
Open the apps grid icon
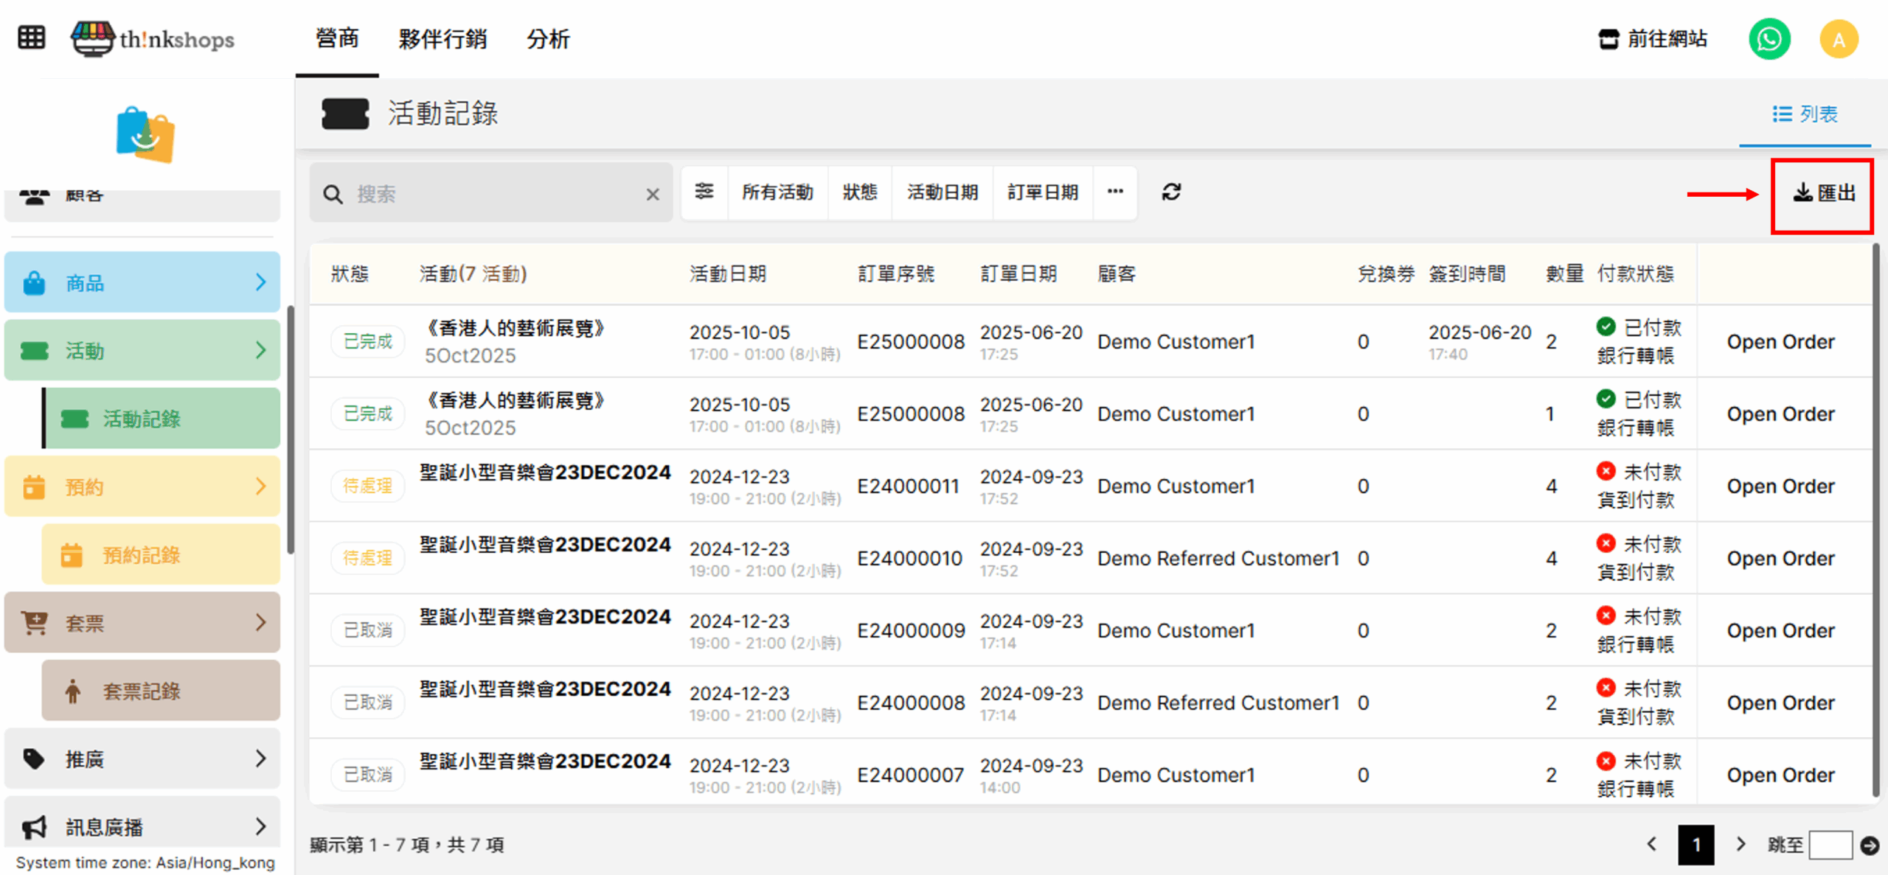31,38
